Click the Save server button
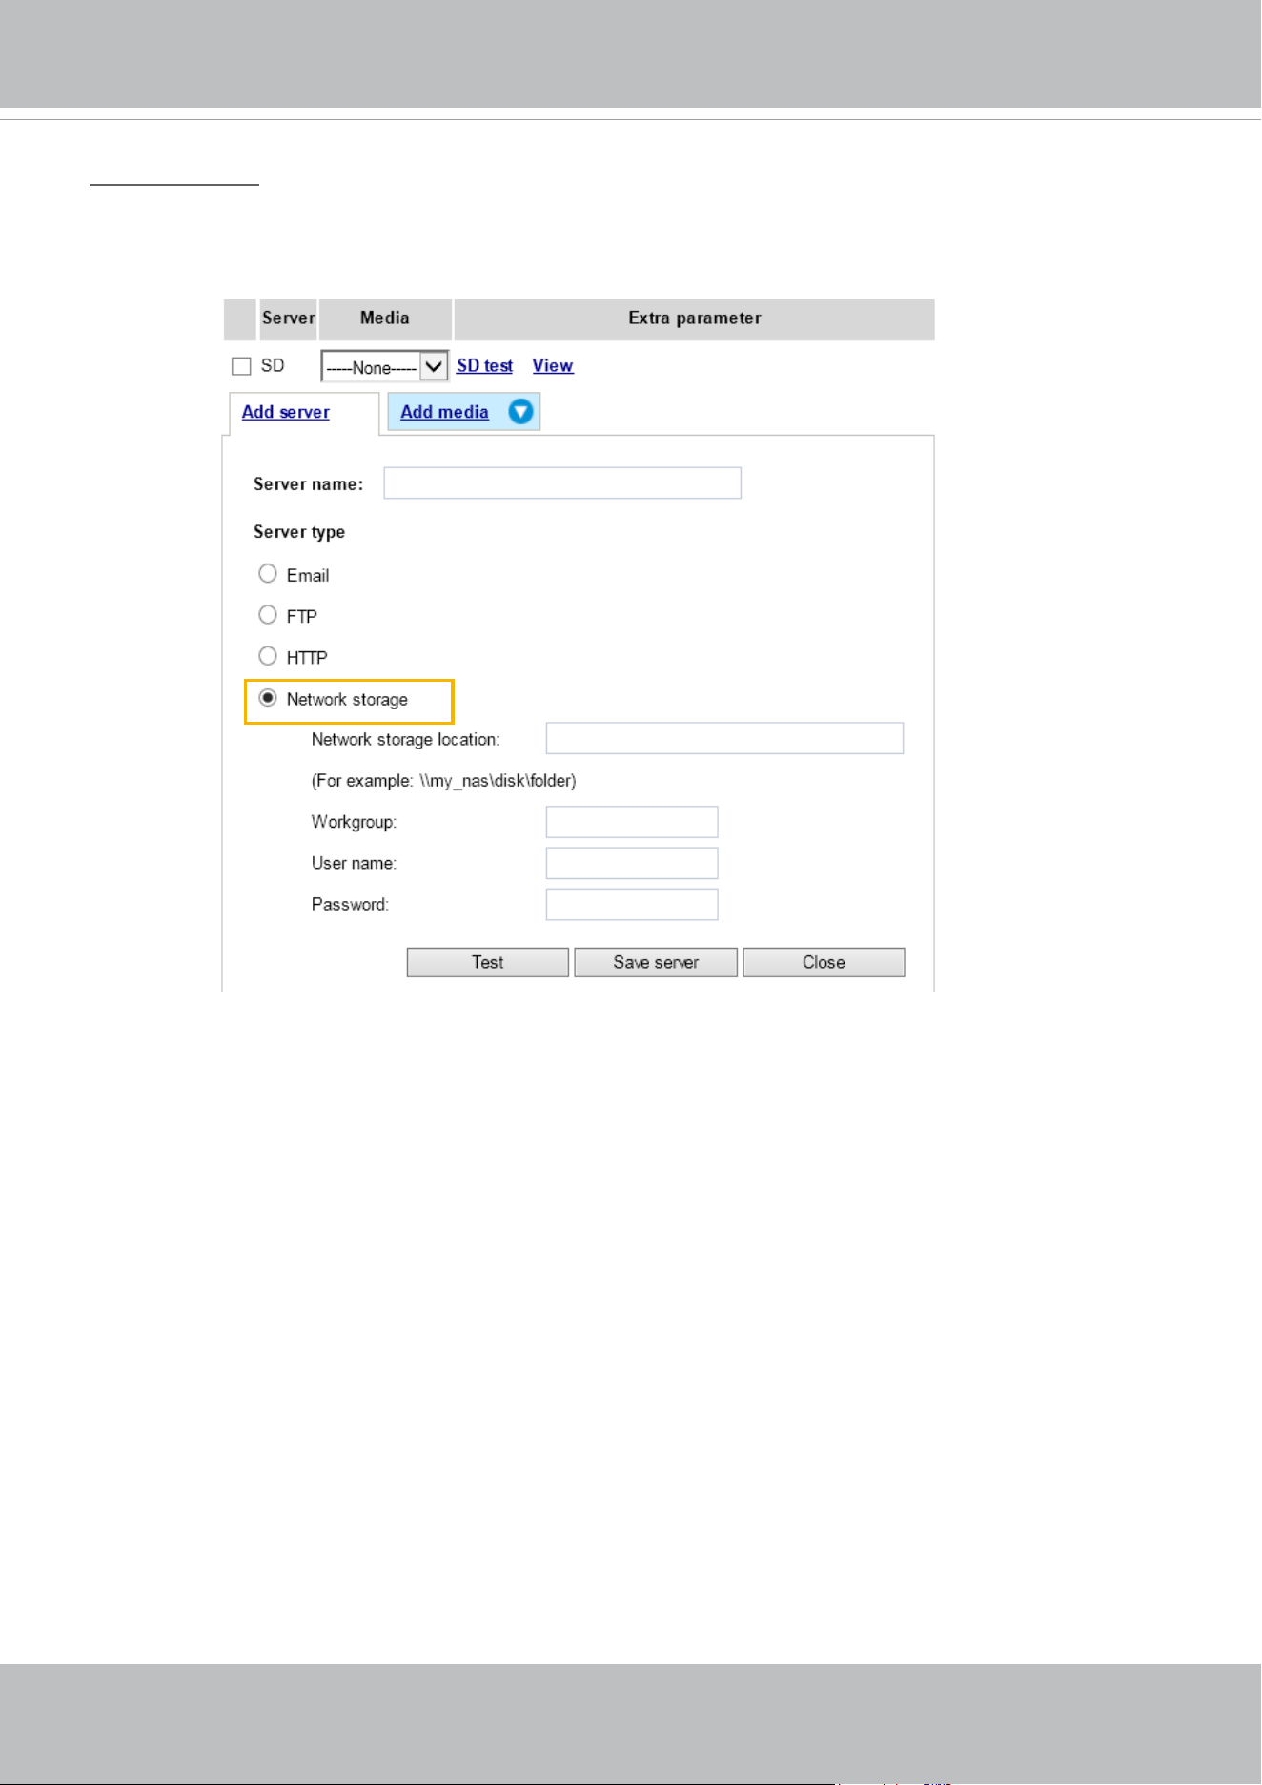This screenshot has width=1262, height=1785. point(656,962)
